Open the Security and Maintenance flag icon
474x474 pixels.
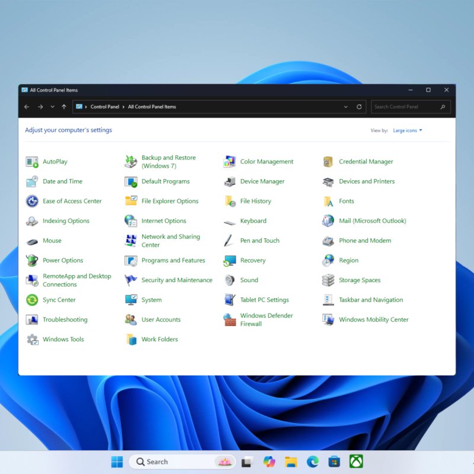click(x=131, y=280)
